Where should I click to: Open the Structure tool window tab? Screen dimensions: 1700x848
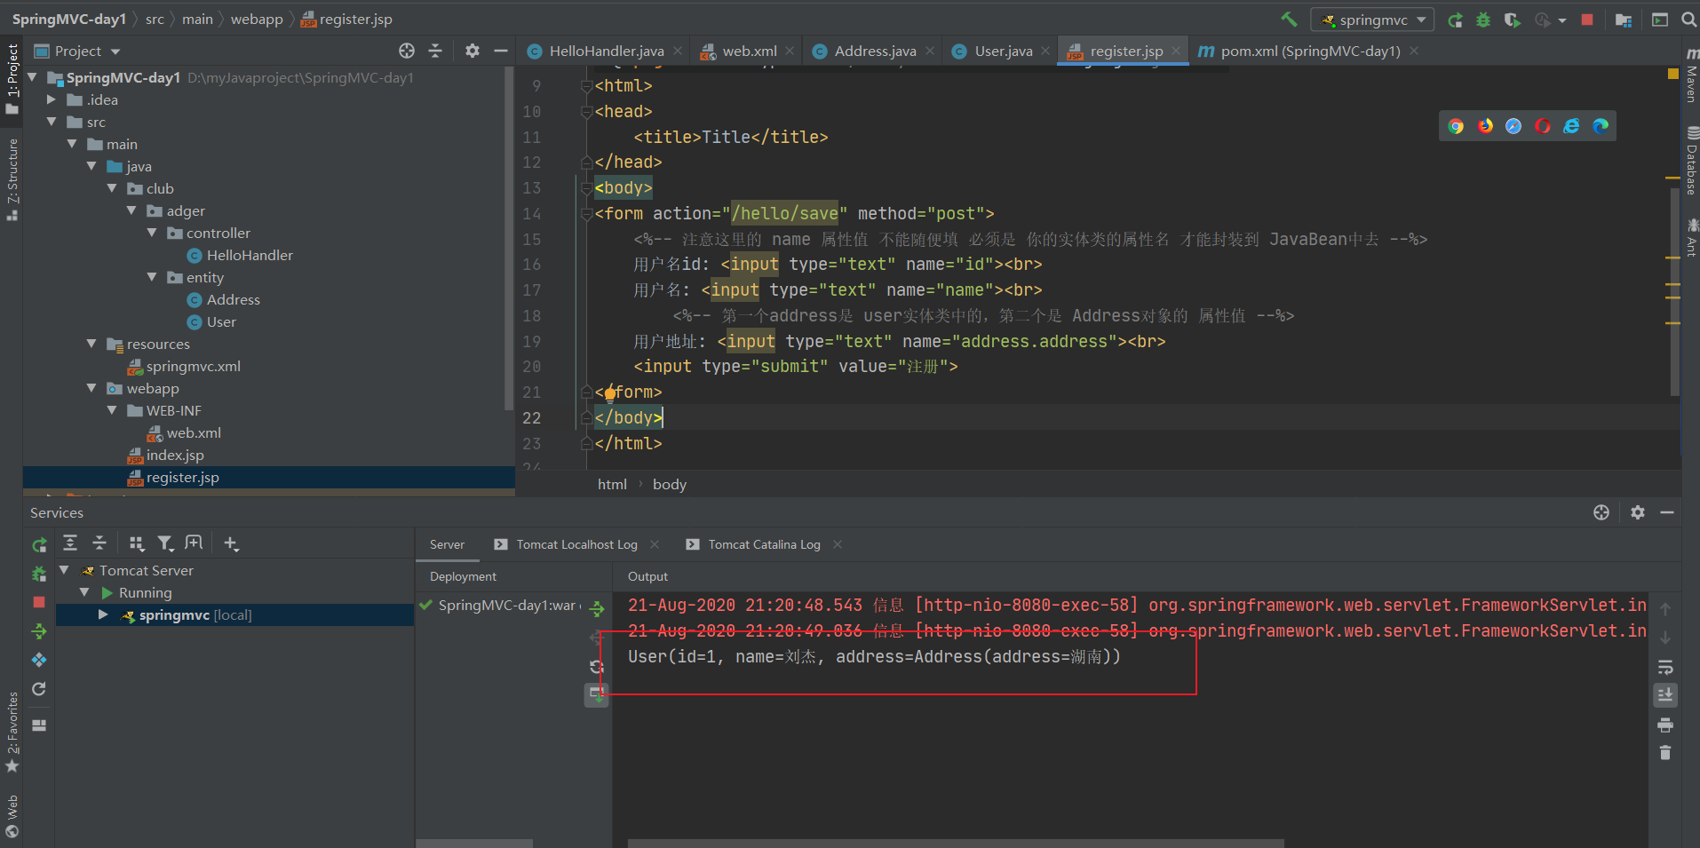tap(12, 179)
